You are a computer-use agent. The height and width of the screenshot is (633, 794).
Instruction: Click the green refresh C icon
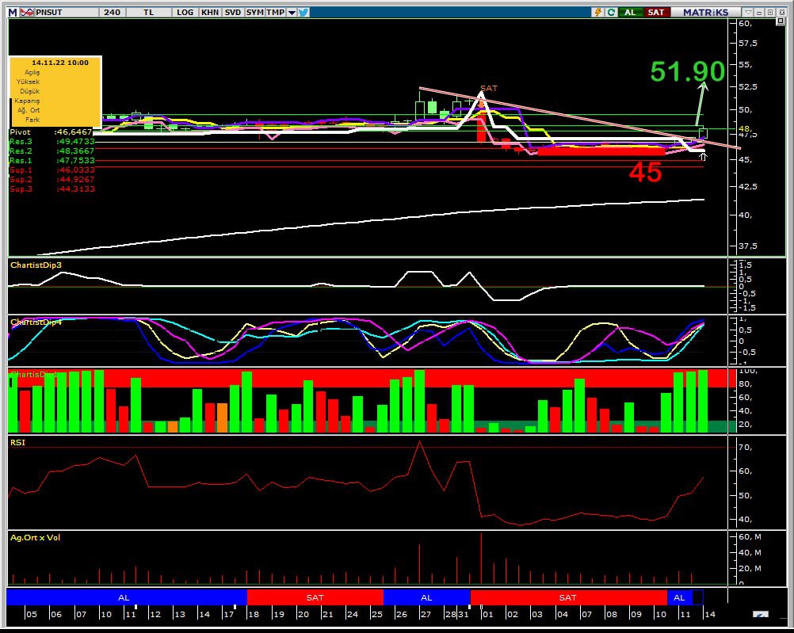(x=611, y=12)
